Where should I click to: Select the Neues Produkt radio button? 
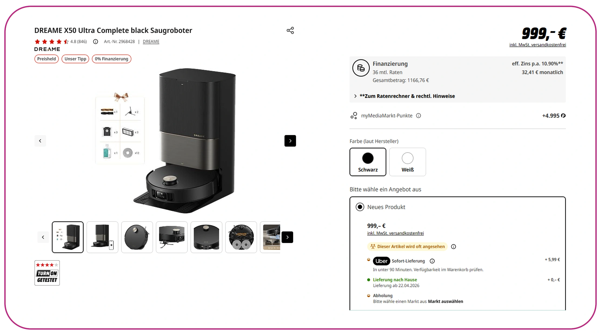[x=360, y=207]
